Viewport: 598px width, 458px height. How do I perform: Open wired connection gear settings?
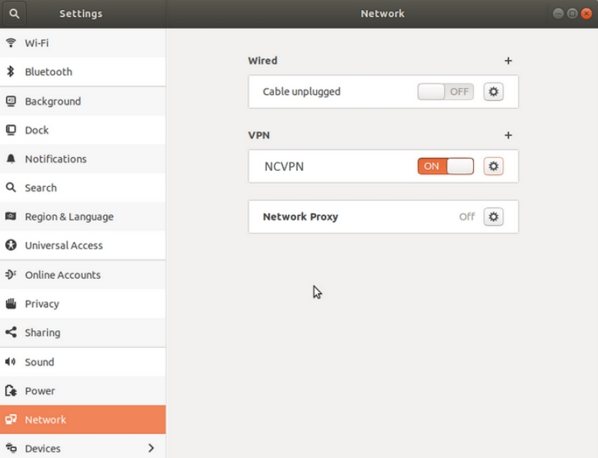[x=493, y=92]
